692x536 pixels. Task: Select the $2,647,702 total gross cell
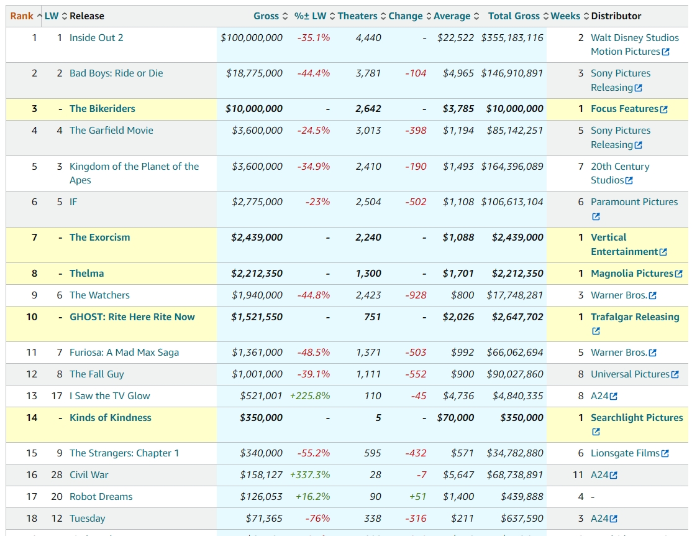517,317
